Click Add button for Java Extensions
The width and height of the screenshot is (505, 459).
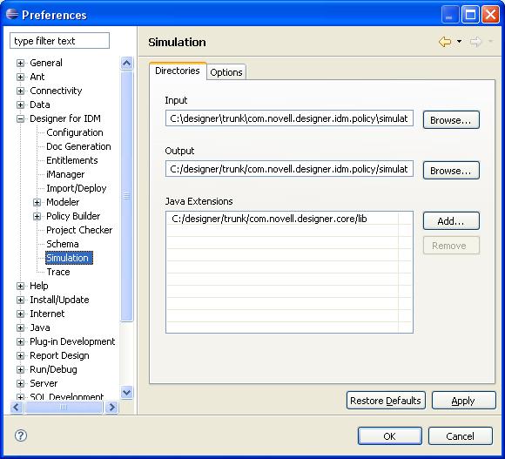click(451, 221)
